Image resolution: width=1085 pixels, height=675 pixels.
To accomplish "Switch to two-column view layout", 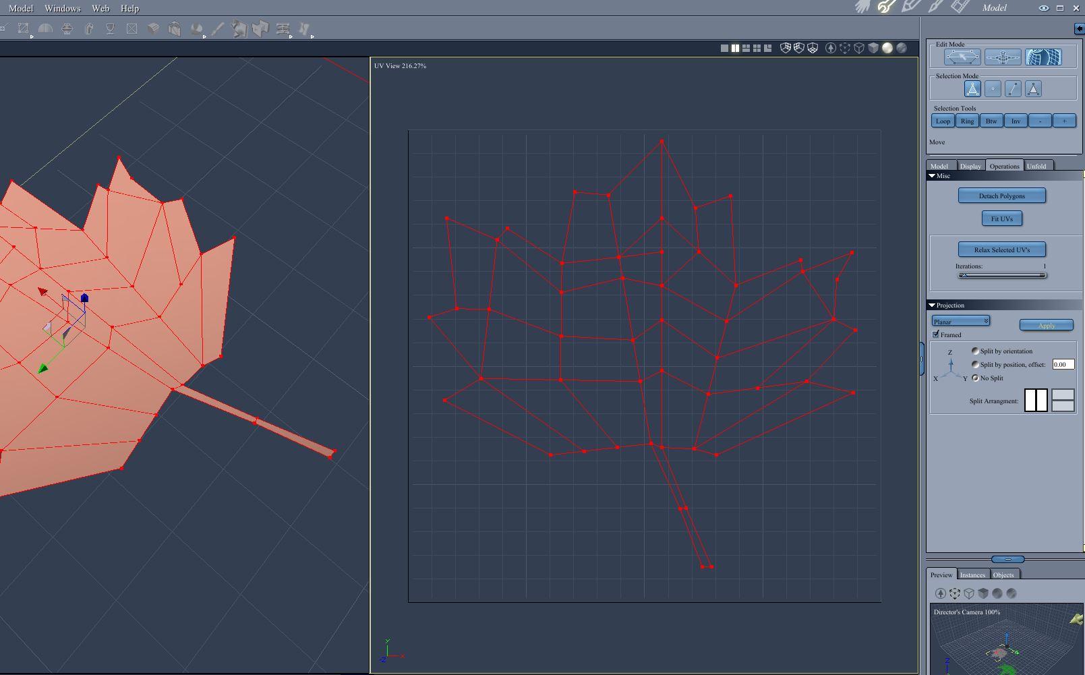I will [735, 48].
